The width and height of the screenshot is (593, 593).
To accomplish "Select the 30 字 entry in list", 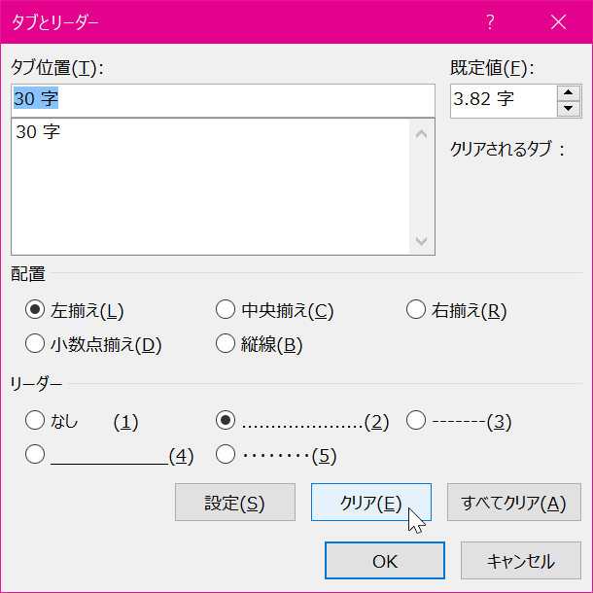I will click(39, 132).
